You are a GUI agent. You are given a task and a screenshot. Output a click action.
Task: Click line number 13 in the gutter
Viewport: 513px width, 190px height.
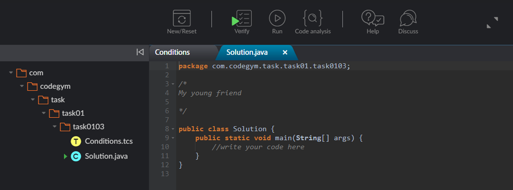click(x=165, y=174)
